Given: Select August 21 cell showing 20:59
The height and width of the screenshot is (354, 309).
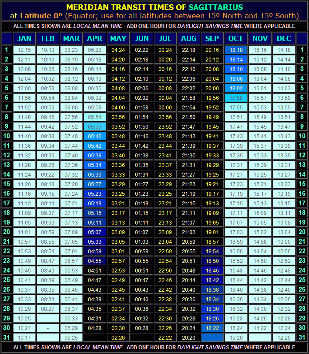Looking at the screenshot, I should 189,242.
